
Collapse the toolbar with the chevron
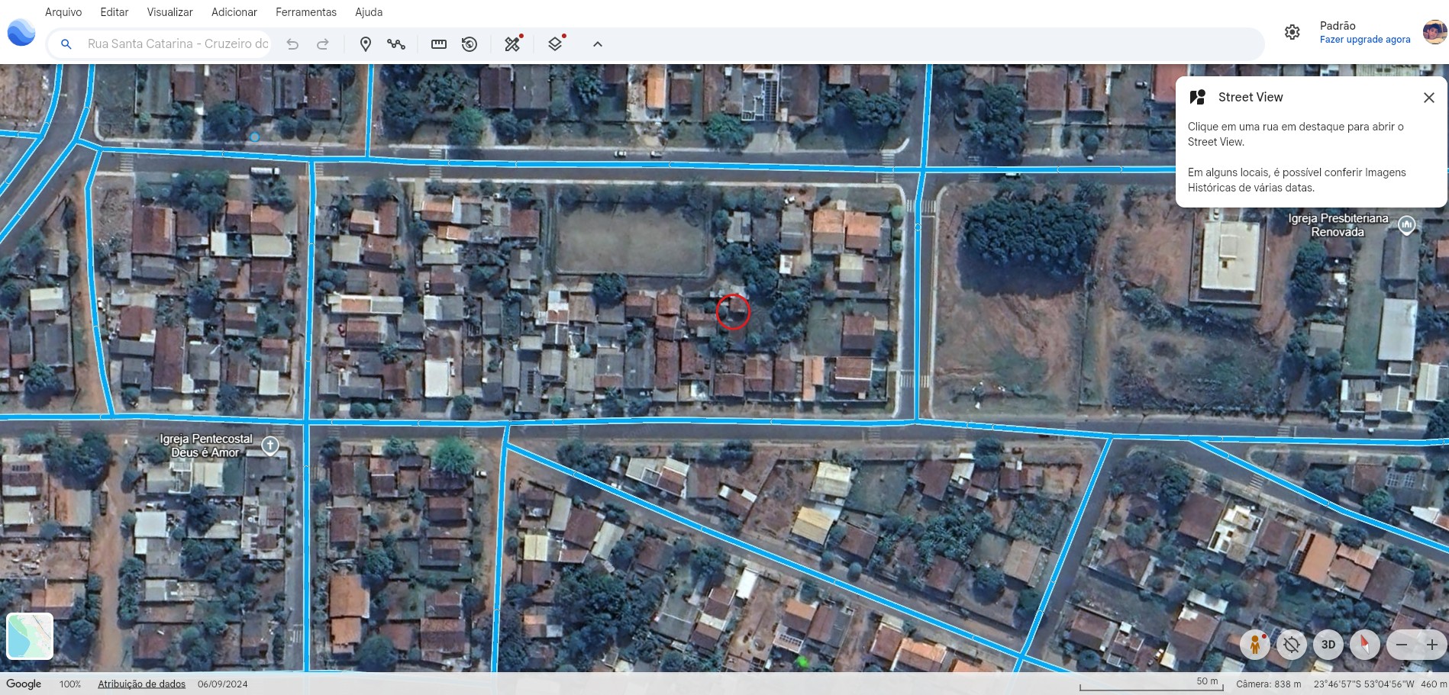[x=598, y=44]
